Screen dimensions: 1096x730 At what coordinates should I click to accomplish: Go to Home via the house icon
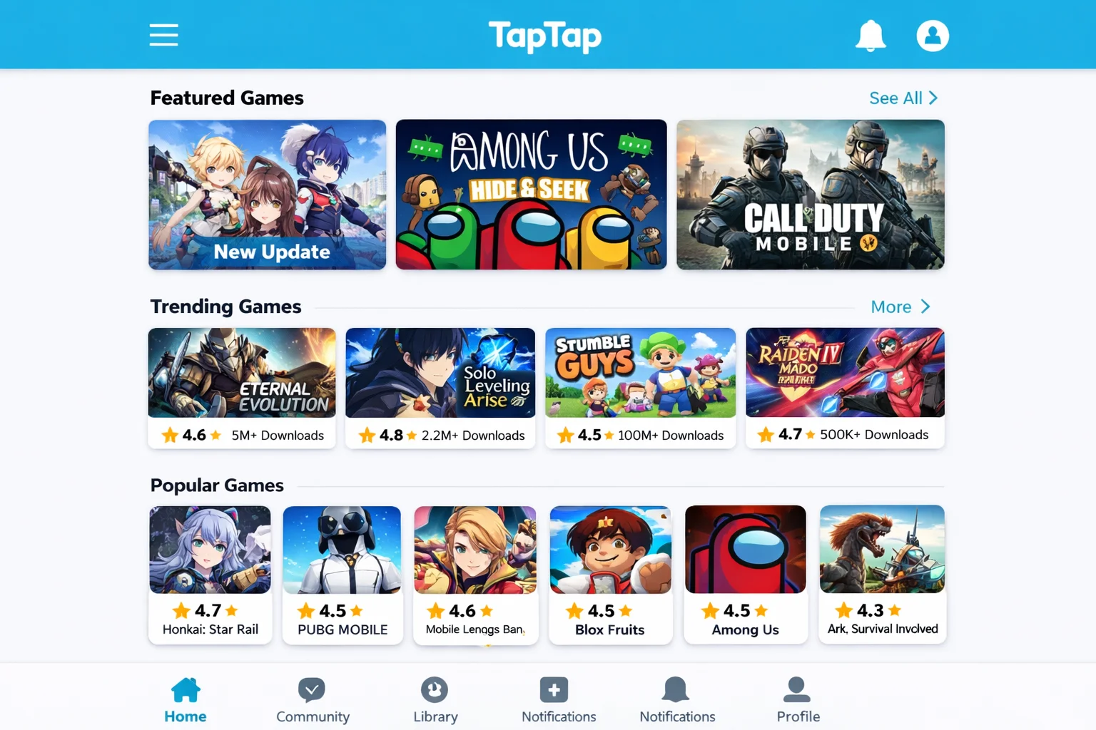tap(186, 689)
